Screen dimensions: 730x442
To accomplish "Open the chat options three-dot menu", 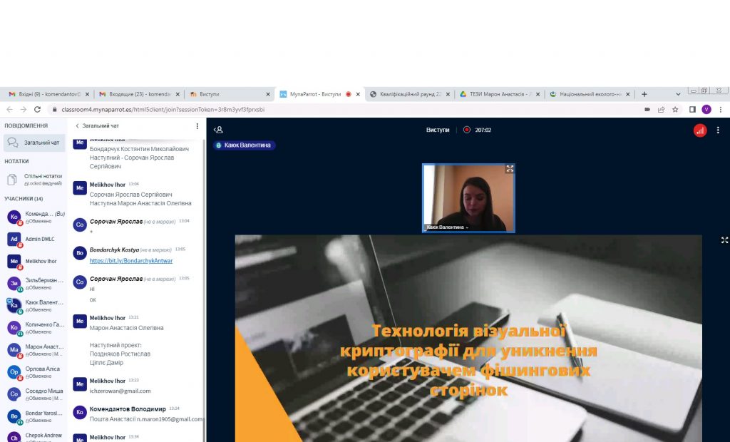I will pyautogui.click(x=197, y=126).
